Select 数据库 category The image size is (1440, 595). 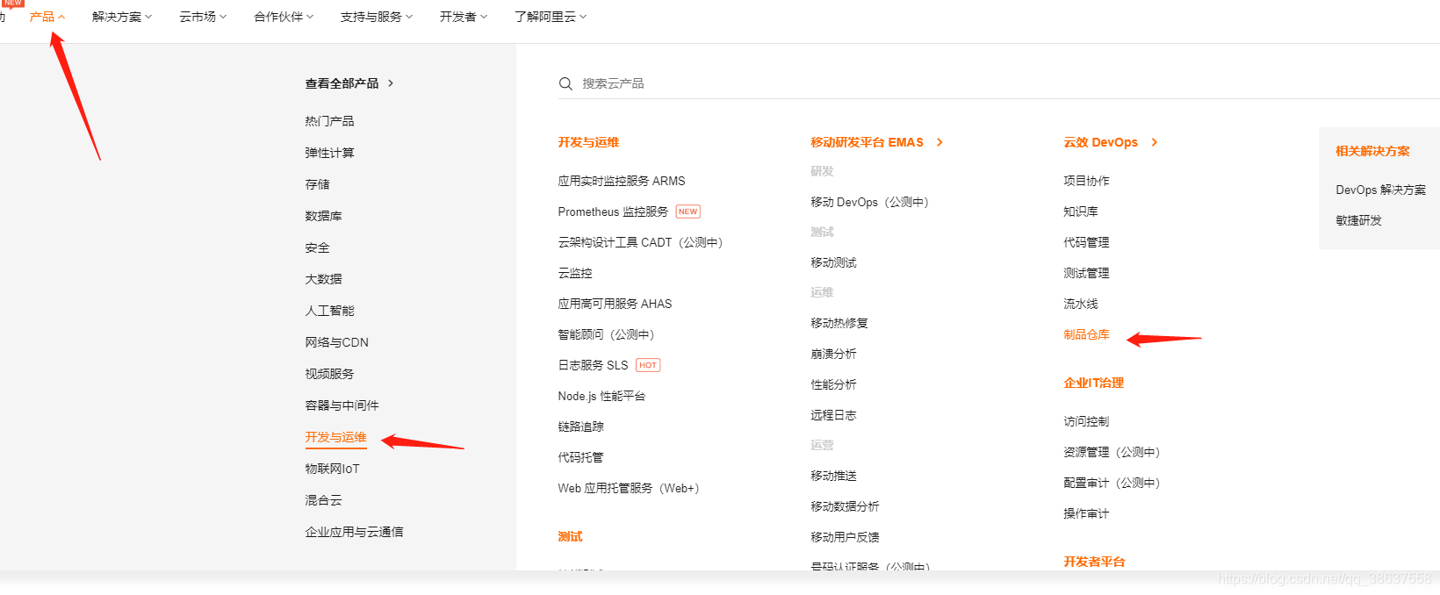point(323,216)
